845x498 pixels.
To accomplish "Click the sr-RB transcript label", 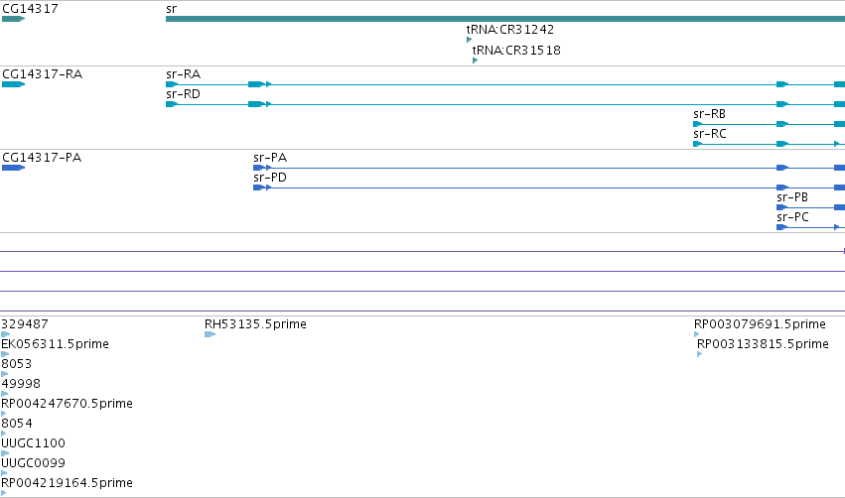I will [710, 114].
